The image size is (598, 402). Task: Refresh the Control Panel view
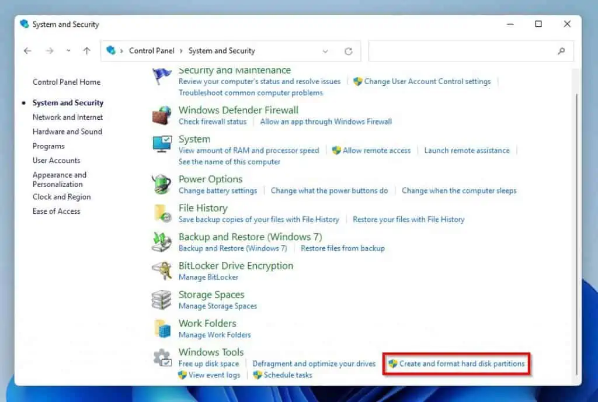click(349, 51)
